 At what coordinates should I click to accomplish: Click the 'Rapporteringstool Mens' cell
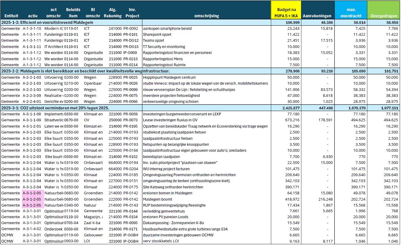(163, 59)
